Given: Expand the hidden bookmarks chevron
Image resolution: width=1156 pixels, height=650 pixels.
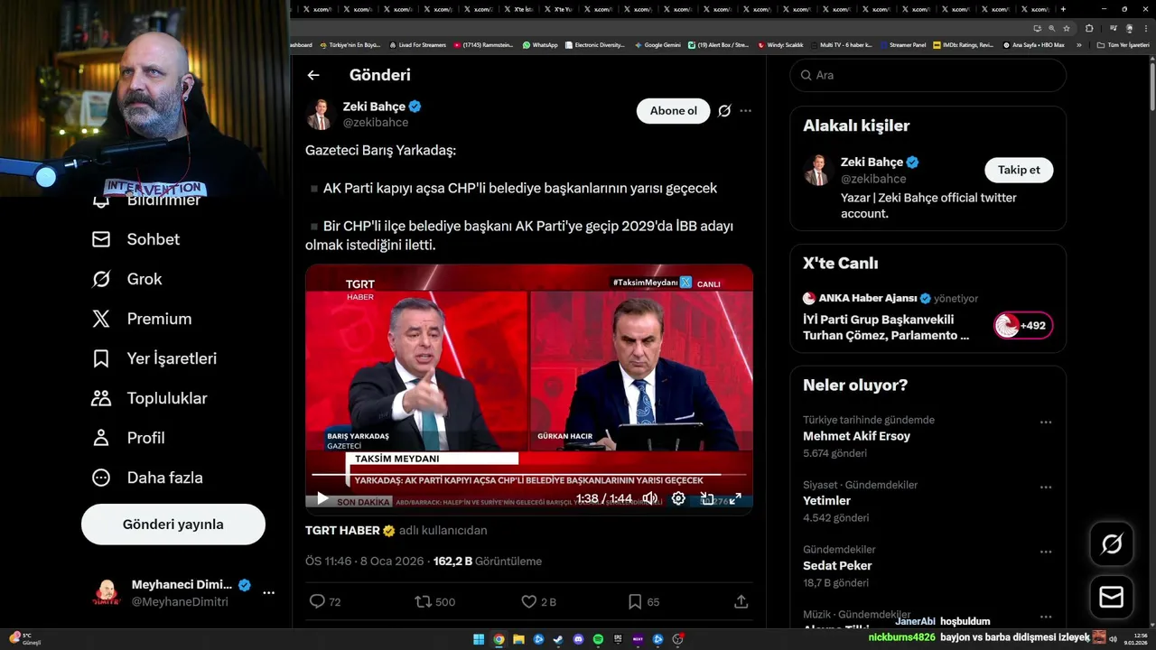Looking at the screenshot, I should pos(1079,45).
